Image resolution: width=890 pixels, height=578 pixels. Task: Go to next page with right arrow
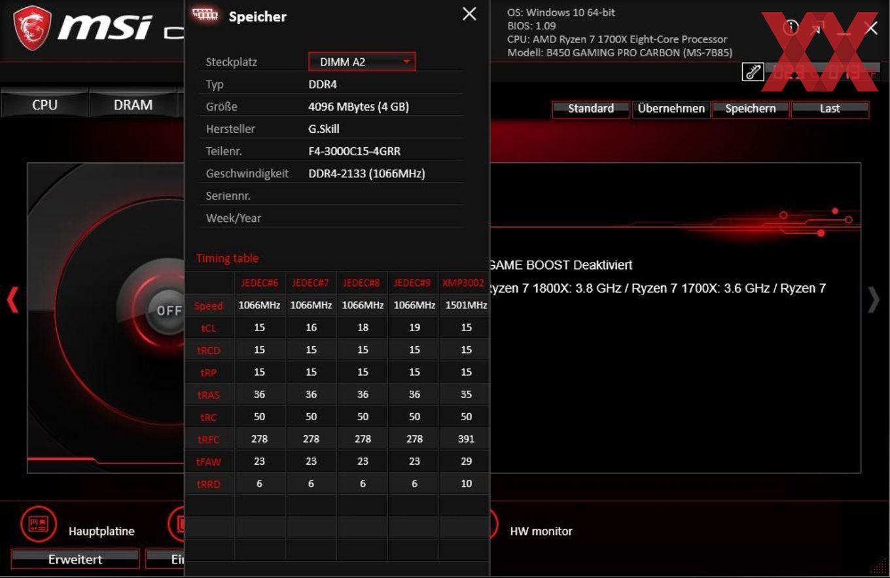coord(874,300)
